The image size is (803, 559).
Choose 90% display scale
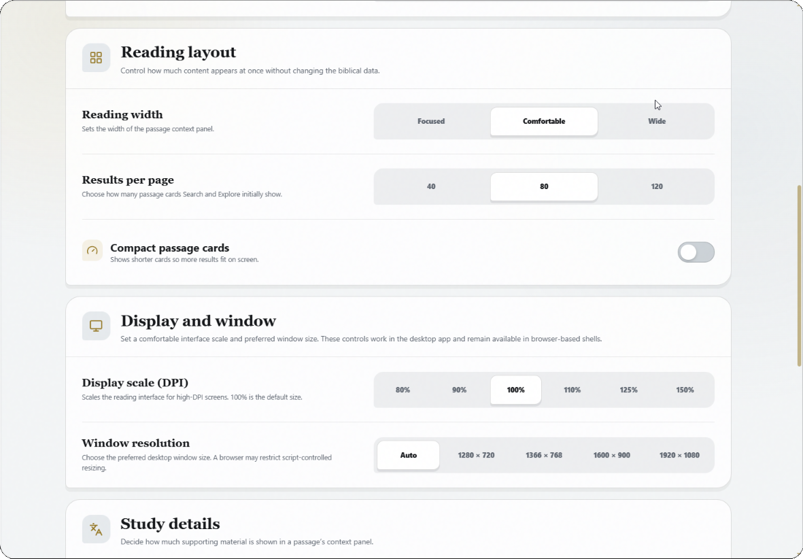(x=460, y=390)
